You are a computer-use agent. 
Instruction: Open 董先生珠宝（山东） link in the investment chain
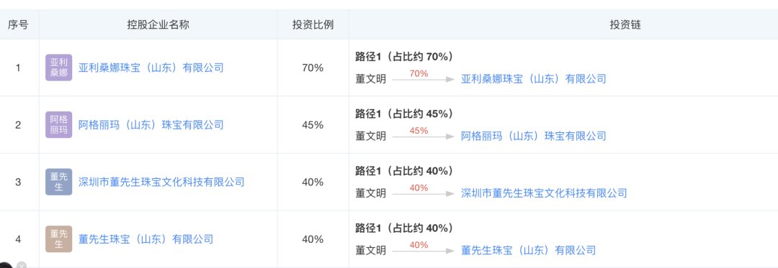pyautogui.click(x=529, y=250)
